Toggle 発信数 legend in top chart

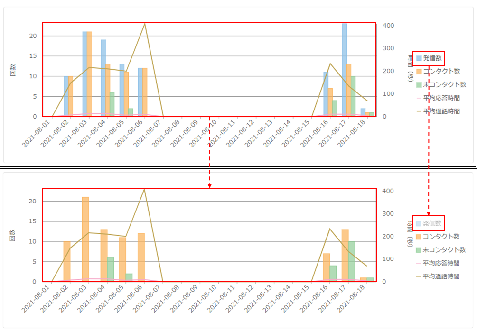point(432,58)
